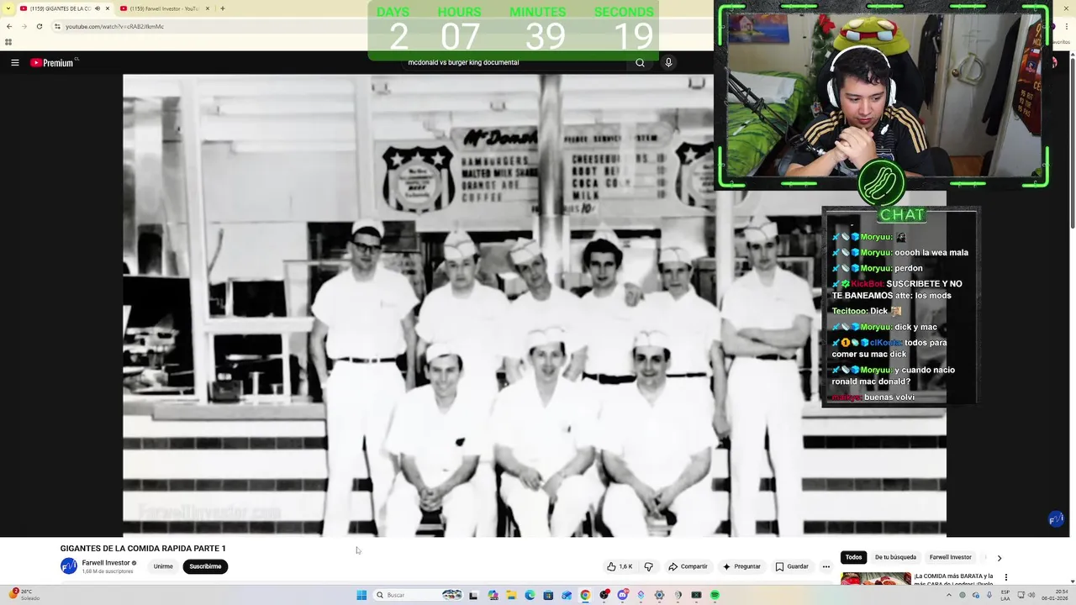1076x605 pixels.
Task: Open the tab search dropdown arrow
Action: [x=8, y=8]
